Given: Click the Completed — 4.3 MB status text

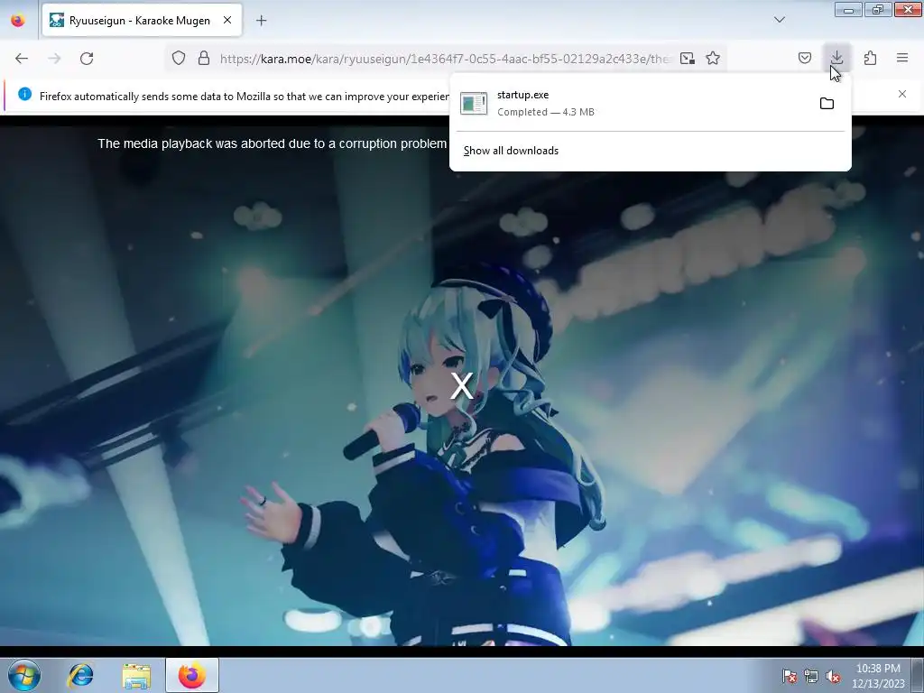Looking at the screenshot, I should coord(546,112).
